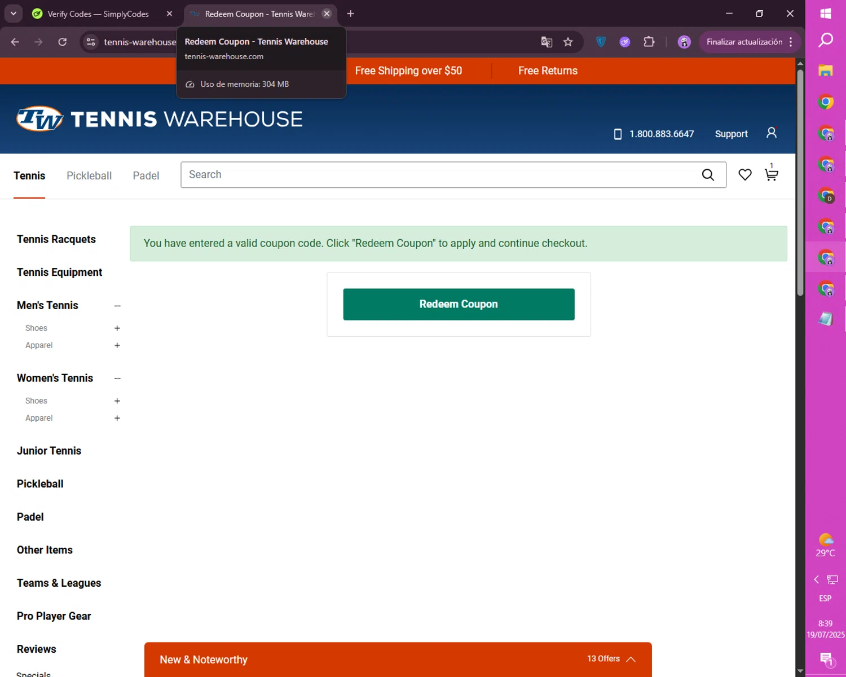Switch to the Padel site tab
846x677 pixels.
click(146, 175)
